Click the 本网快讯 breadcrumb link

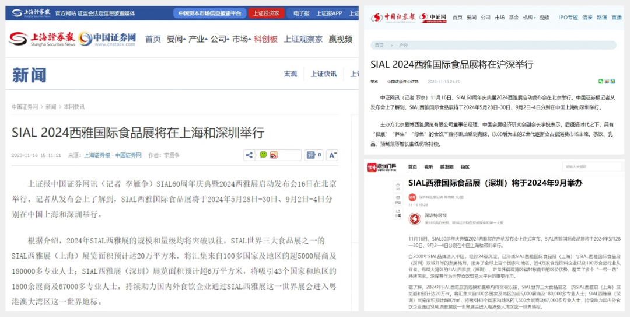pyautogui.click(x=74, y=107)
